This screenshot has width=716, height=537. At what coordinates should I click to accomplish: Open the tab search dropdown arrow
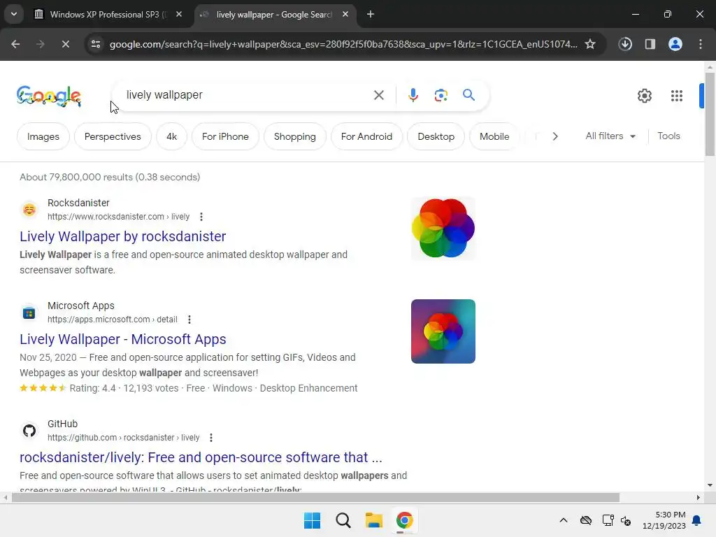tap(14, 14)
